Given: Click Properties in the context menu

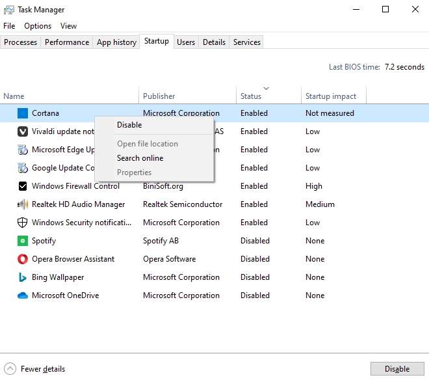Looking at the screenshot, I should click(x=134, y=172).
